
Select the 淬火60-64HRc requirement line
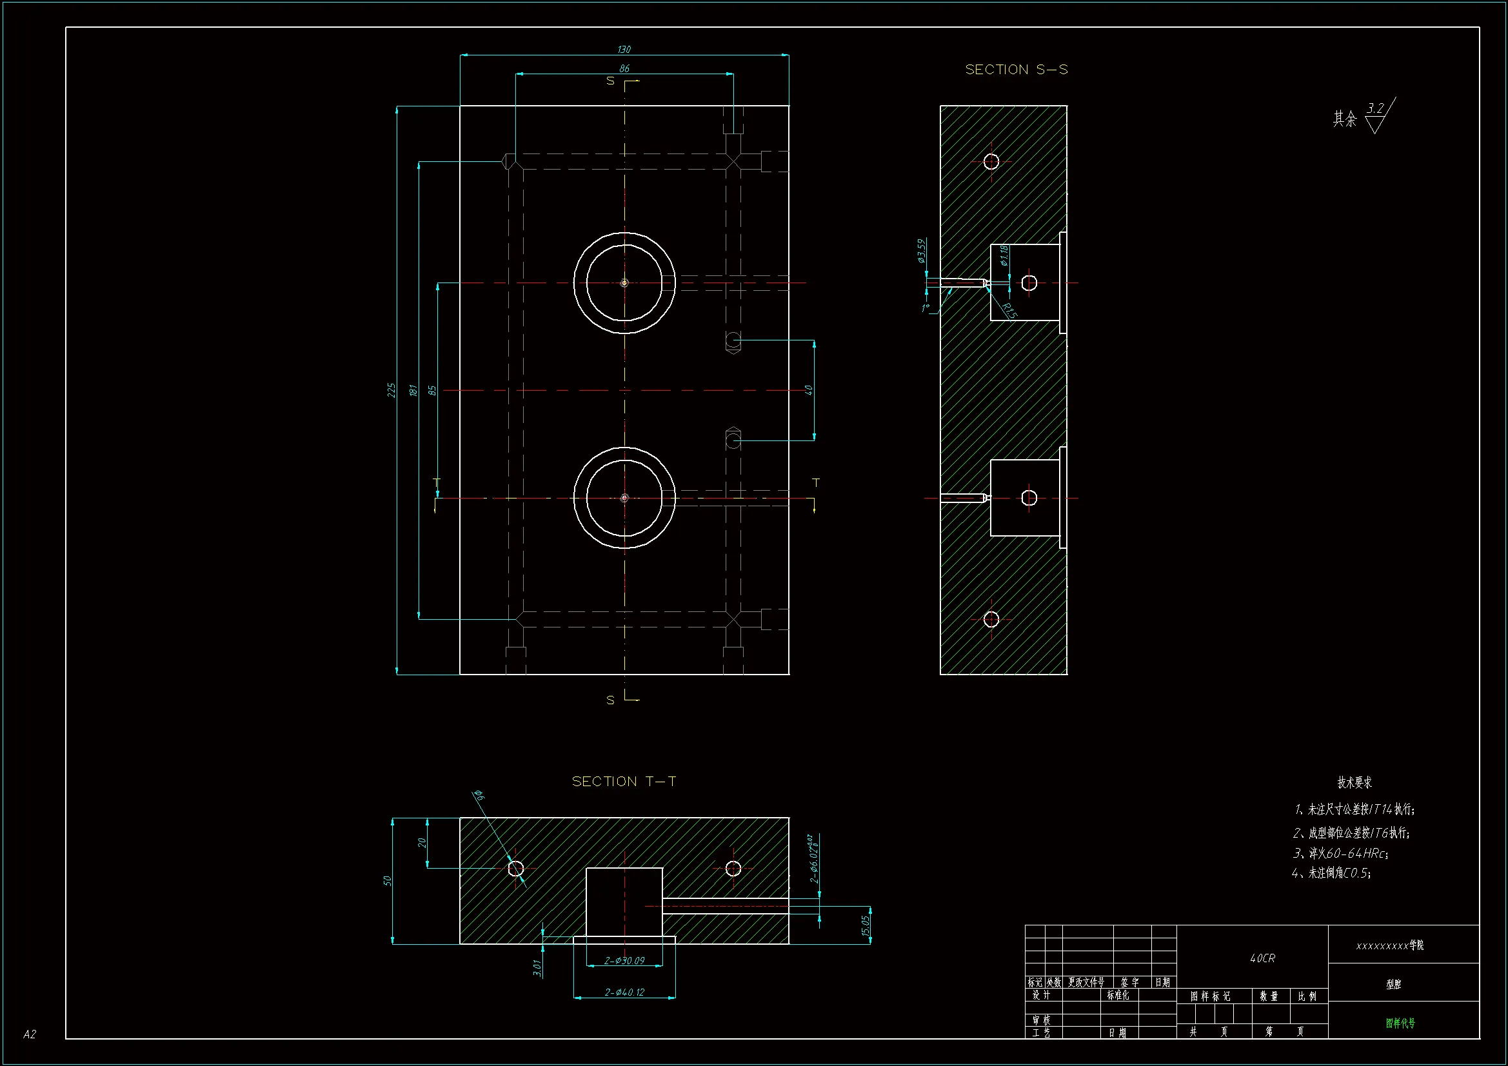[x=1340, y=853]
